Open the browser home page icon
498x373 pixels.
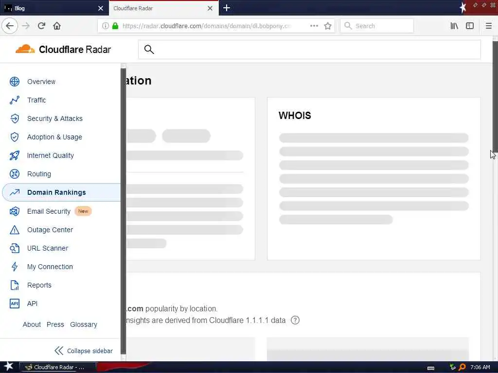[57, 26]
